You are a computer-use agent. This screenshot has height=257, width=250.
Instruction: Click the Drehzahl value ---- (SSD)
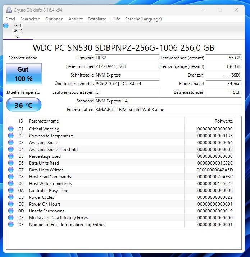[224, 75]
